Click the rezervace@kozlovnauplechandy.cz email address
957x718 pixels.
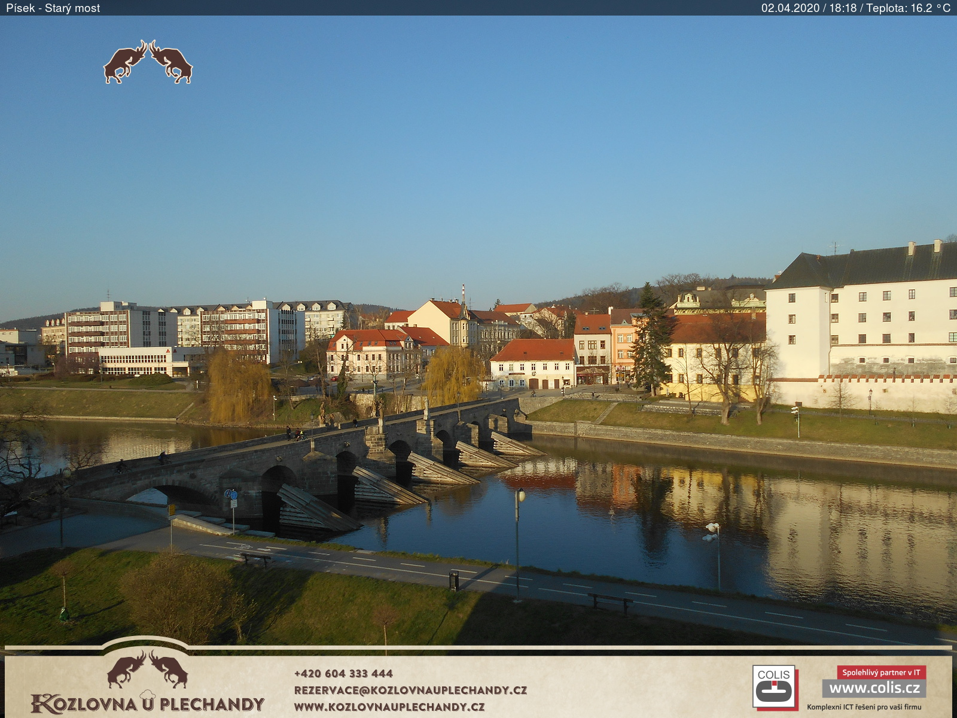(410, 690)
